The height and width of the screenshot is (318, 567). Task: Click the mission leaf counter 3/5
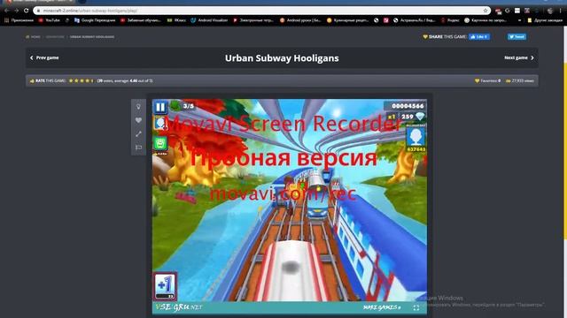[183, 106]
